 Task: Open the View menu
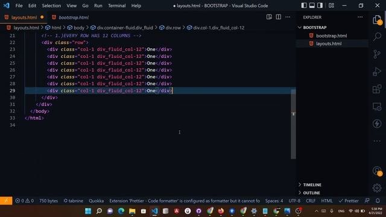click(x=71, y=5)
